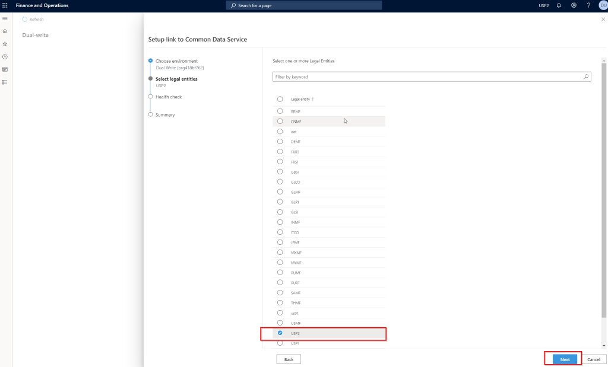
Task: Open the USP2 company picker
Action: click(x=543, y=5)
